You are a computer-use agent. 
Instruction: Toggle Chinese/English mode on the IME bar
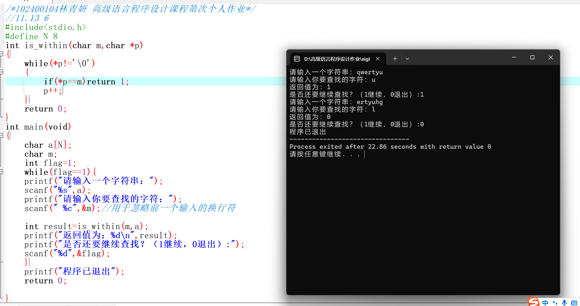tap(545, 303)
